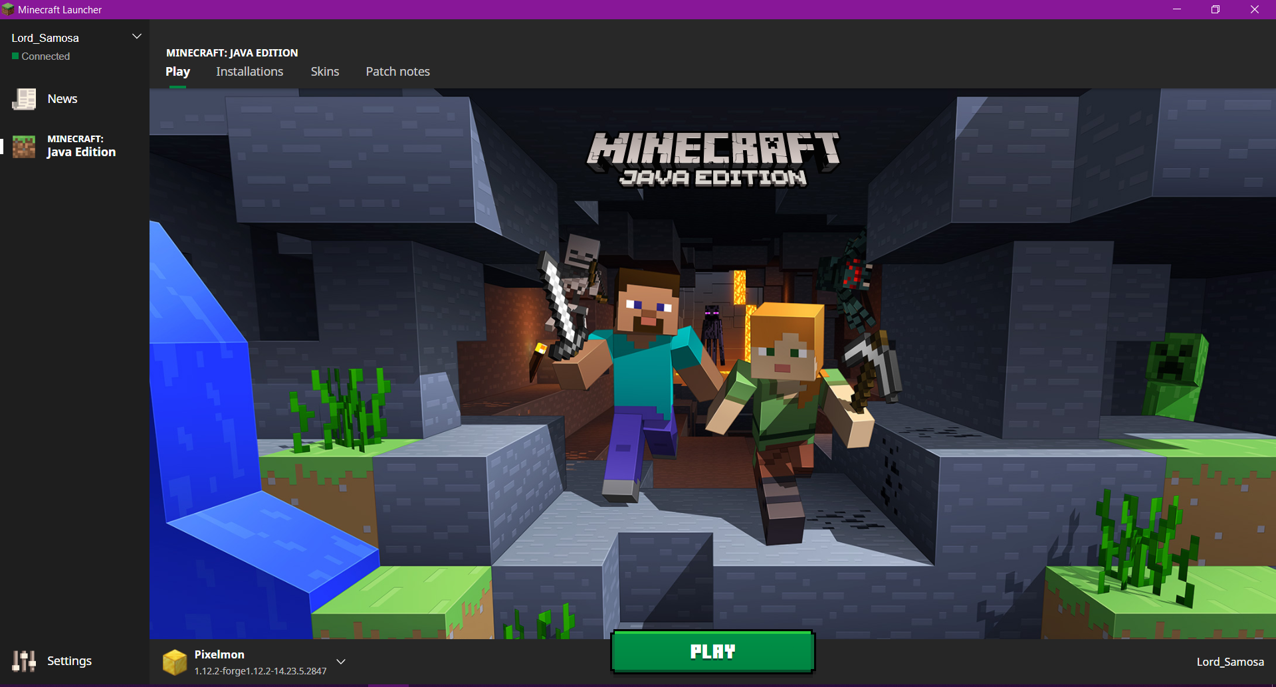Click the grass block Java Edition icon

click(24, 146)
